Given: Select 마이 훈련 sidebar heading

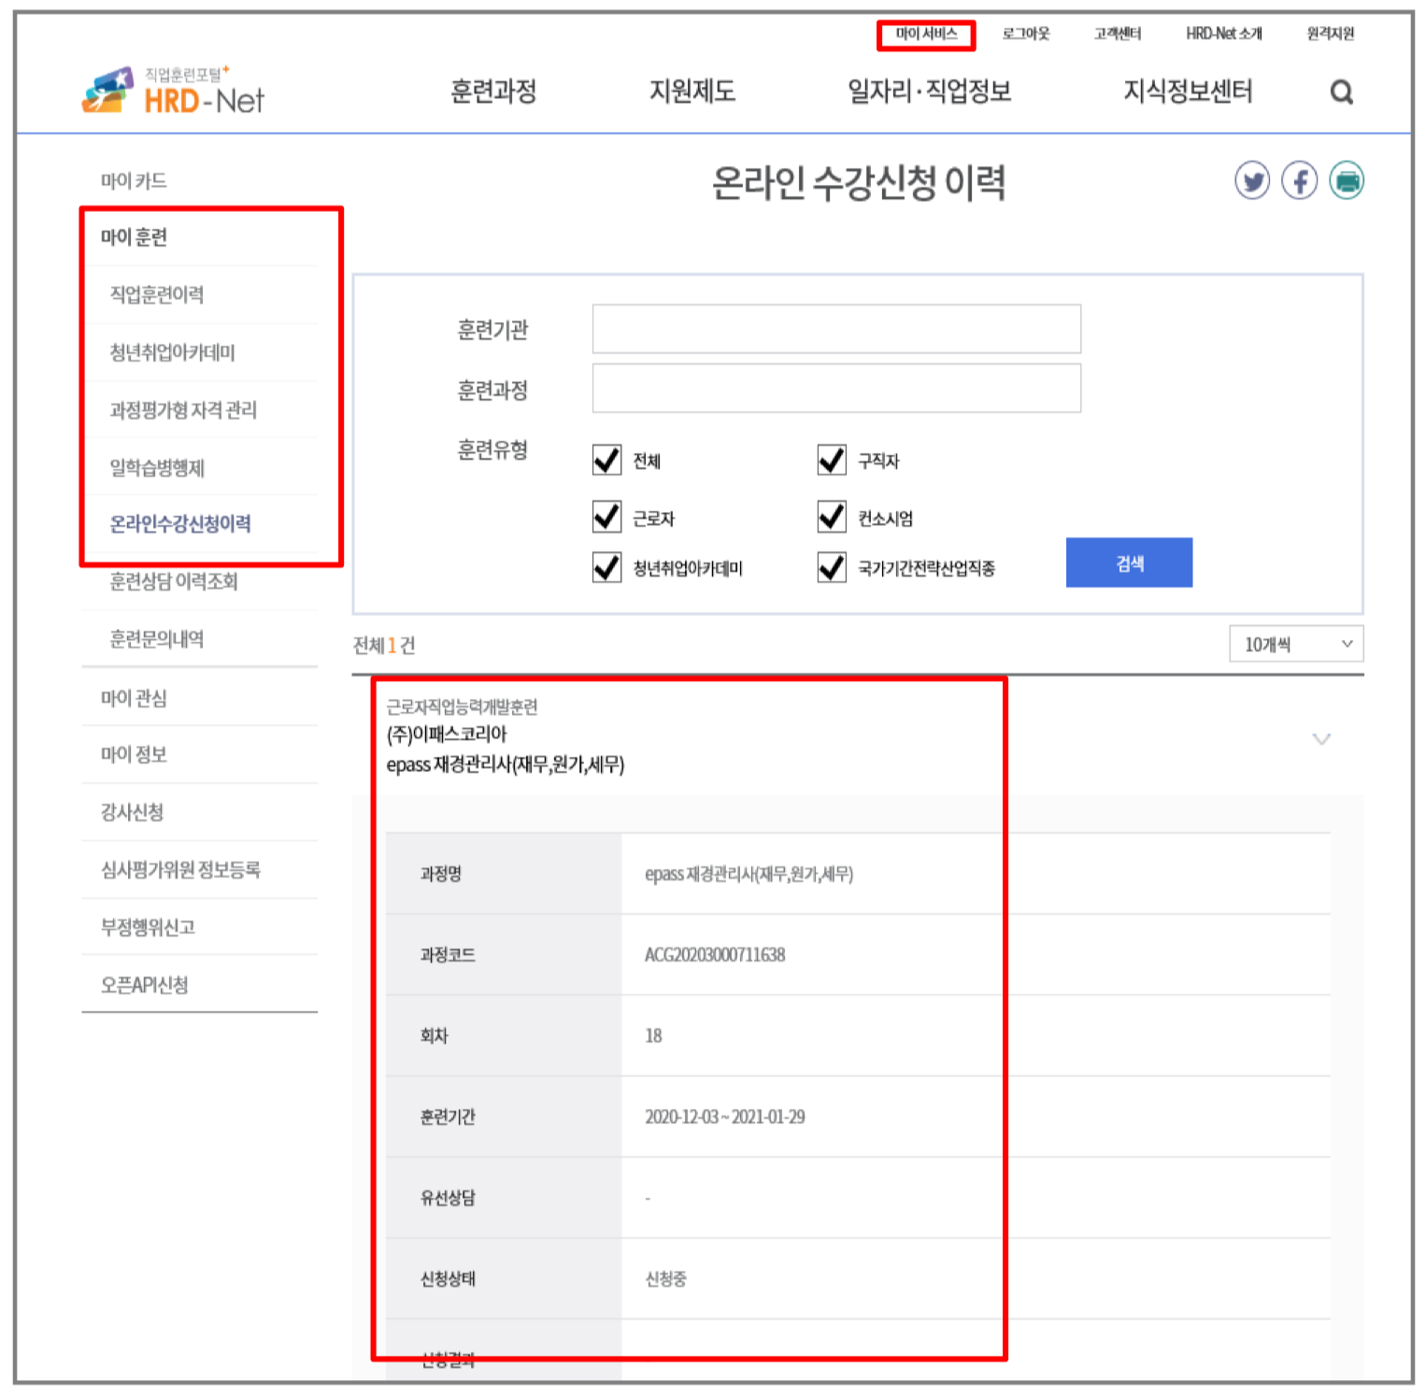Looking at the screenshot, I should (x=134, y=237).
